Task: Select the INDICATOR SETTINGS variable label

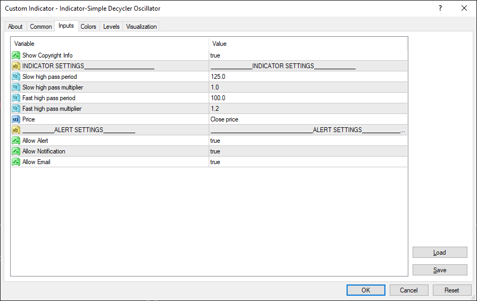Action: 88,66
